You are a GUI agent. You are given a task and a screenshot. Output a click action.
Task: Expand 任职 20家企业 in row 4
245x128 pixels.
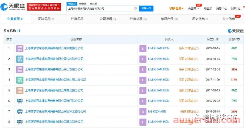(x=189, y=80)
